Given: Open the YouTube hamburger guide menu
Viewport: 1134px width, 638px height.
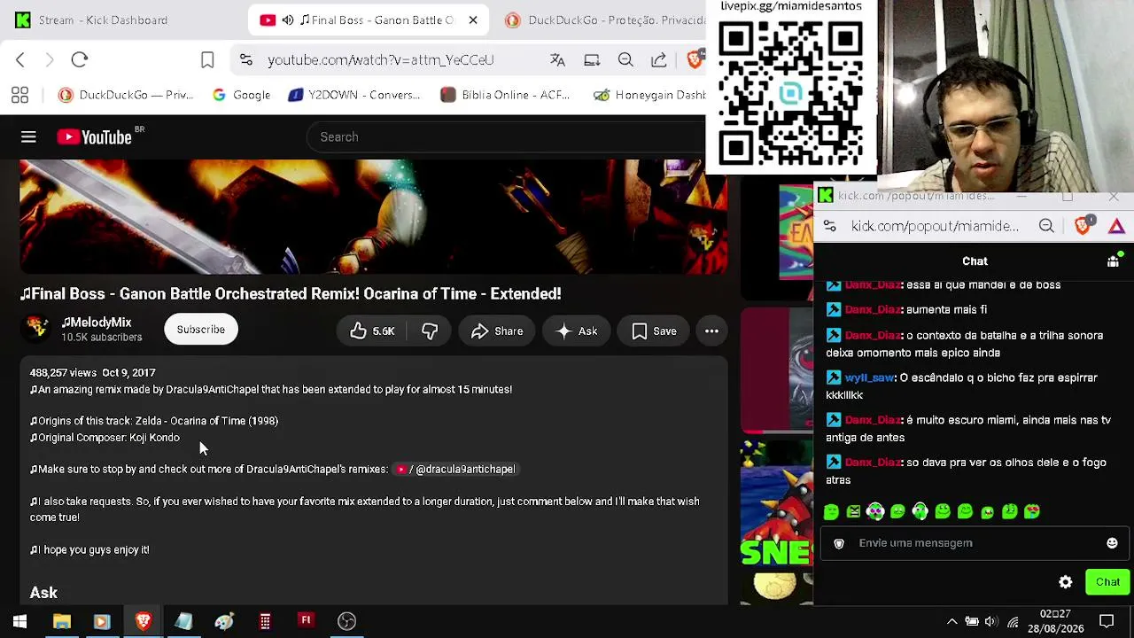Looking at the screenshot, I should 28,136.
